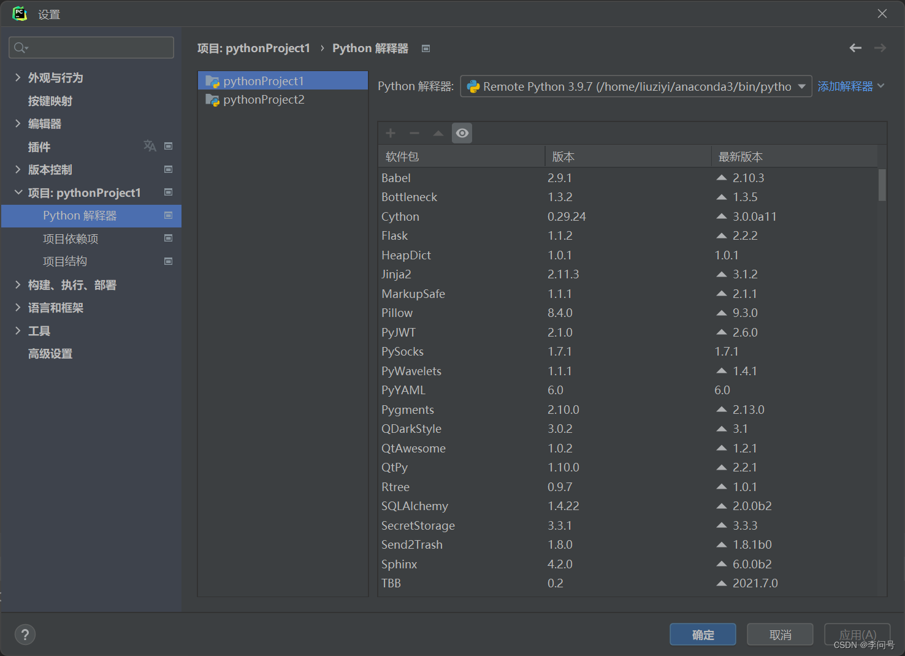
Task: Click the back arrow navigation icon
Action: click(855, 48)
